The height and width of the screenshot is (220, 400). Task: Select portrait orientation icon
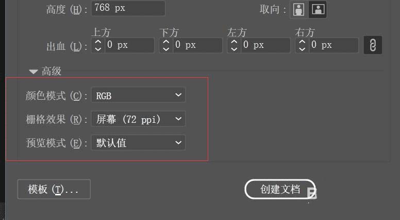tap(299, 9)
